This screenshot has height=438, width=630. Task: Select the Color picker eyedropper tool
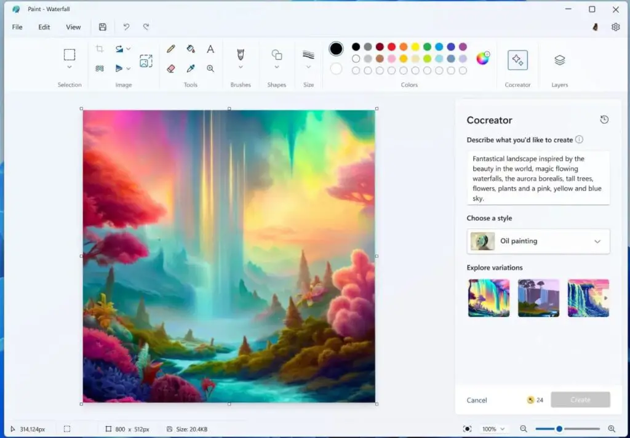point(191,68)
